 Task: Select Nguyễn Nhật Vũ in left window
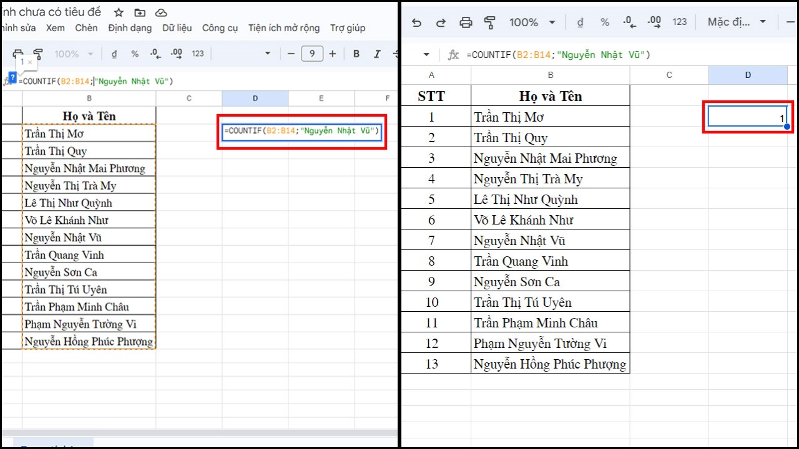(89, 238)
